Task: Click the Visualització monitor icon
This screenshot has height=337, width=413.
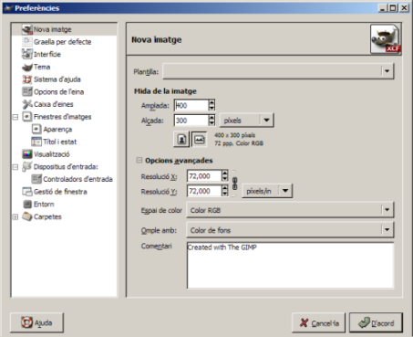Action: [x=27, y=154]
